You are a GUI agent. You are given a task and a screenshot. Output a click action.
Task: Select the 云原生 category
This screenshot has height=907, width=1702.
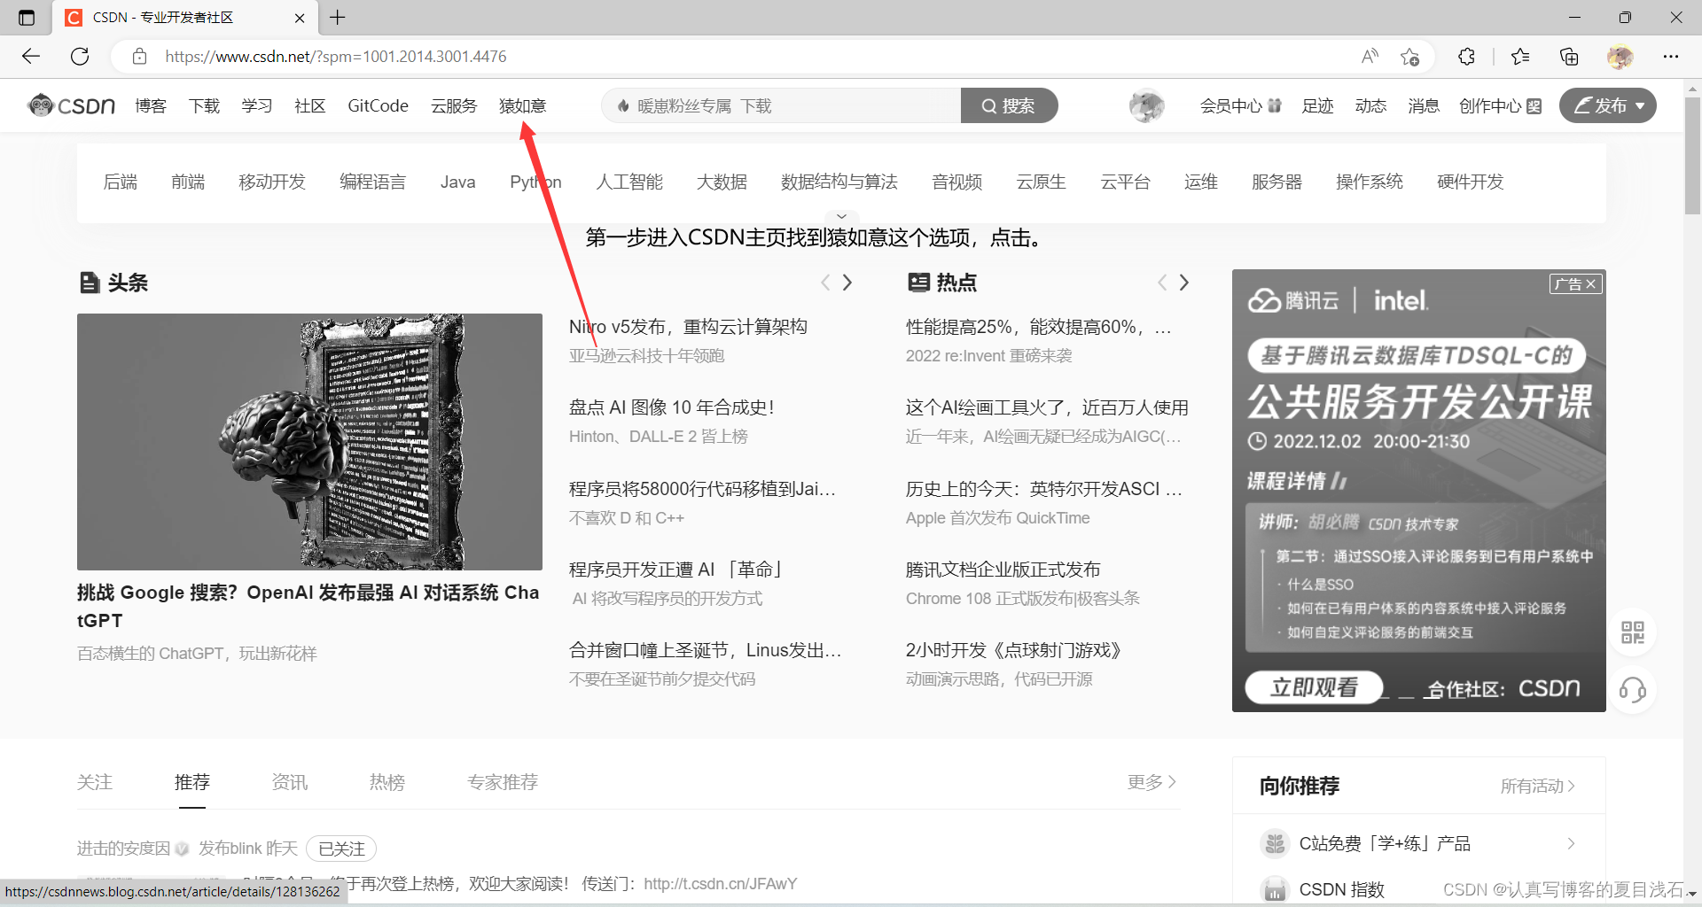tap(1041, 182)
